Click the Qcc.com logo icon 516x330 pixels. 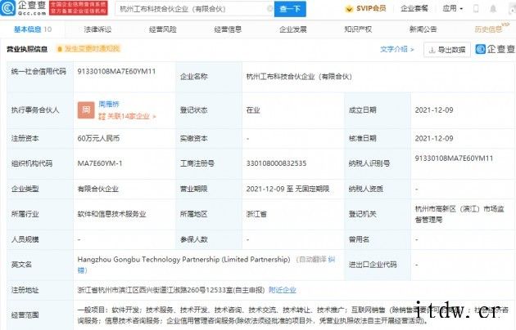click(x=8, y=8)
